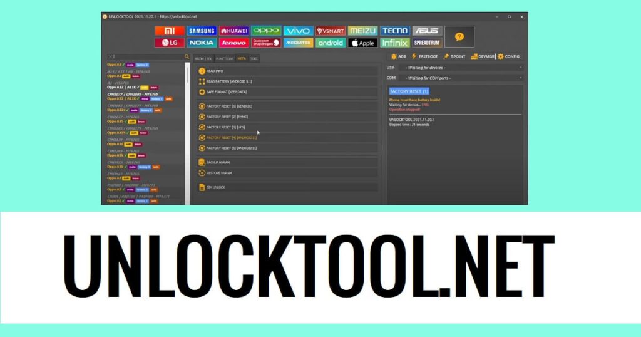641x337 pixels.
Task: Select the Qualcomm Snapdragon tile
Action: point(266,43)
